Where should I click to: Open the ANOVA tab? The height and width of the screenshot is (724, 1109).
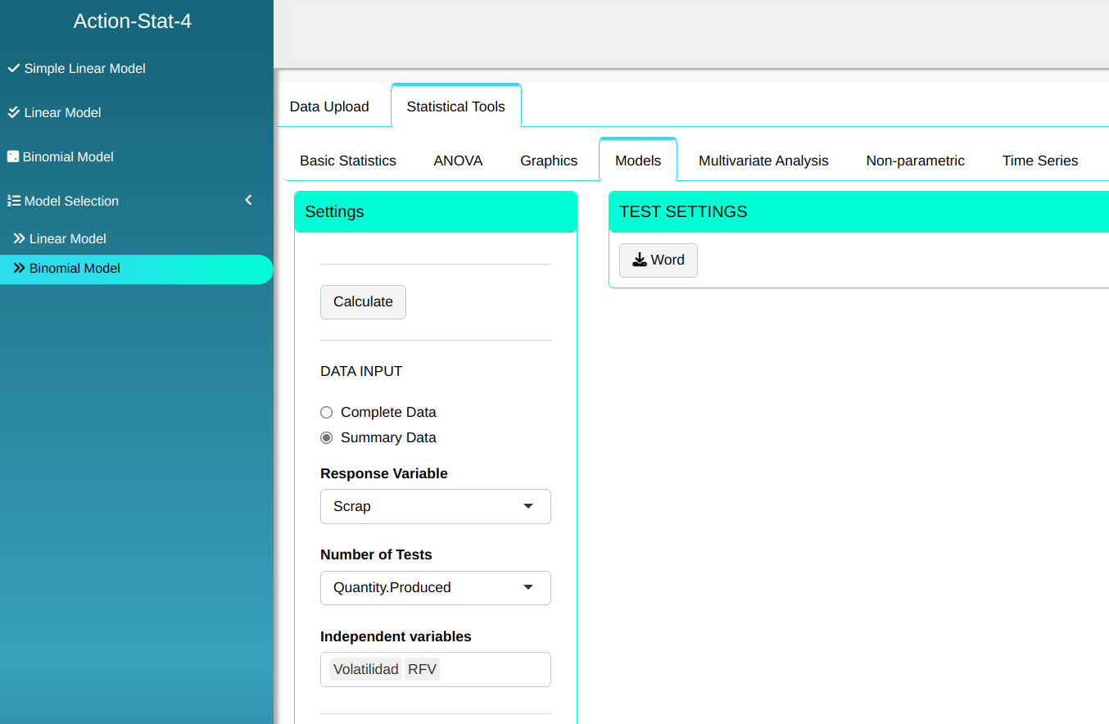[458, 161]
